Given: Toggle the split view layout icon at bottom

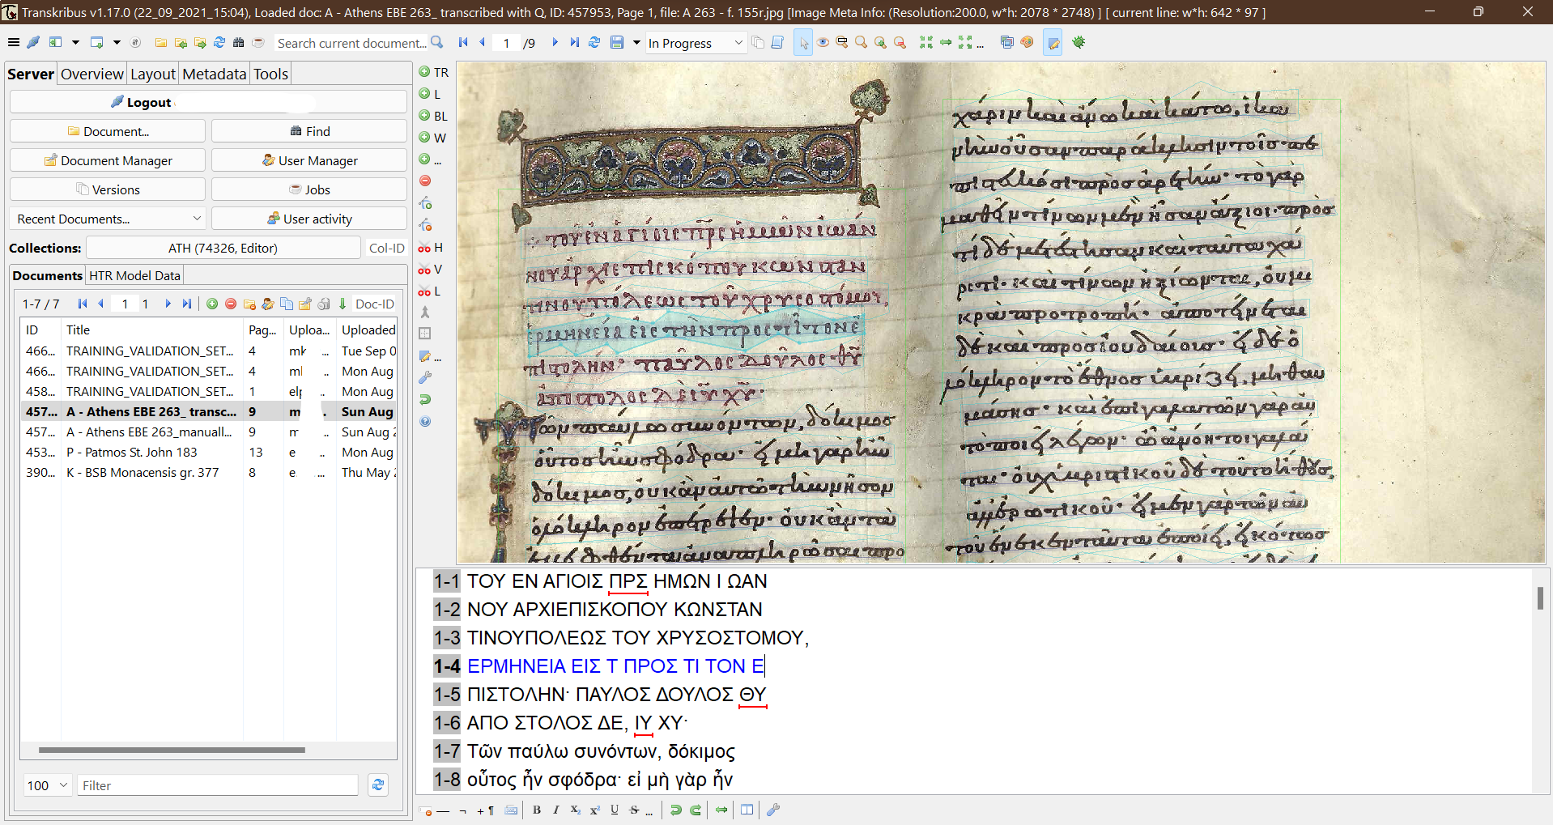Looking at the screenshot, I should 747,810.
